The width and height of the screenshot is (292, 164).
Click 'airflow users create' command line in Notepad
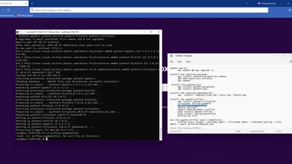click(225, 123)
